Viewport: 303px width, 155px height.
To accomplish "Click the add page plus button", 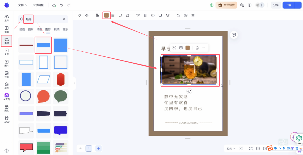I will point(98,149).
